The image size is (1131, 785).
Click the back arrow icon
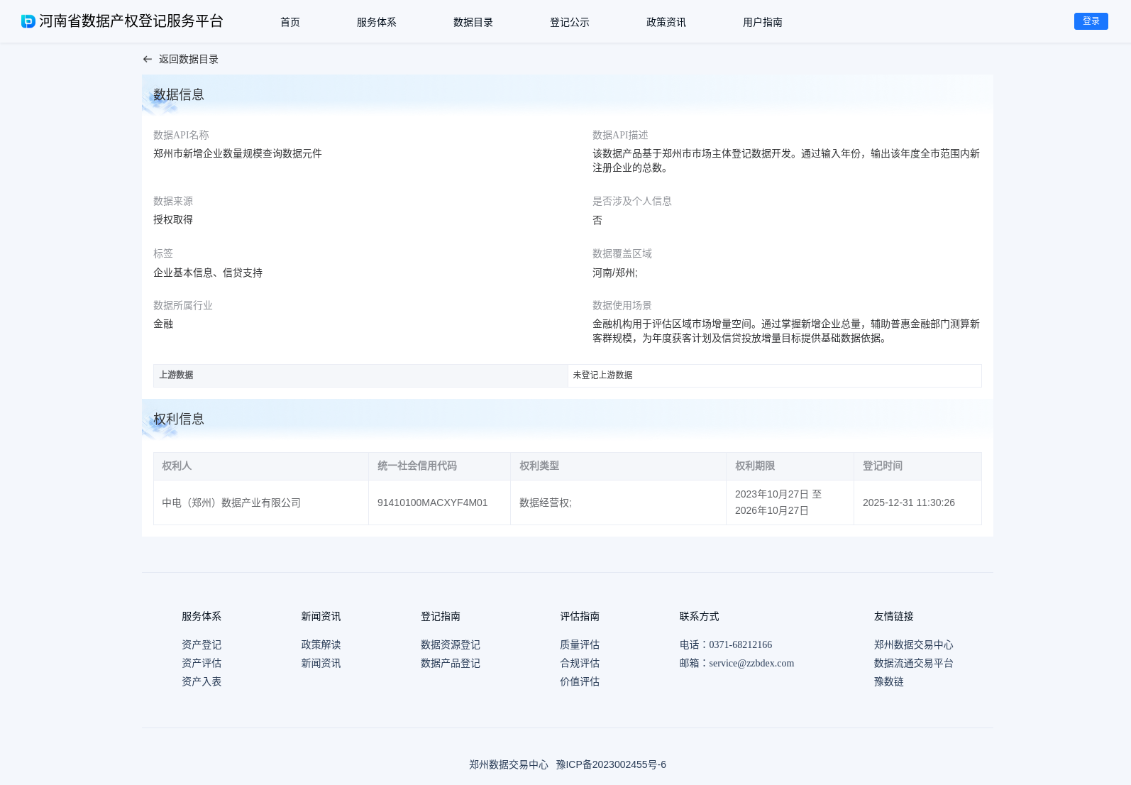(x=148, y=60)
